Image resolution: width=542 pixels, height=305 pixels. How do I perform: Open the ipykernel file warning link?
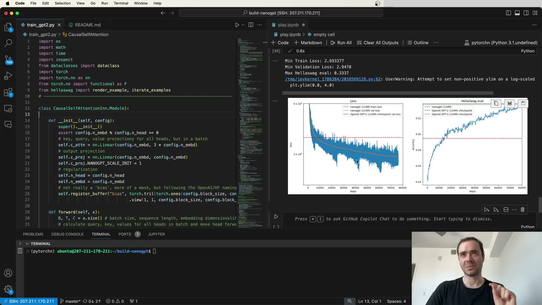pyautogui.click(x=333, y=79)
